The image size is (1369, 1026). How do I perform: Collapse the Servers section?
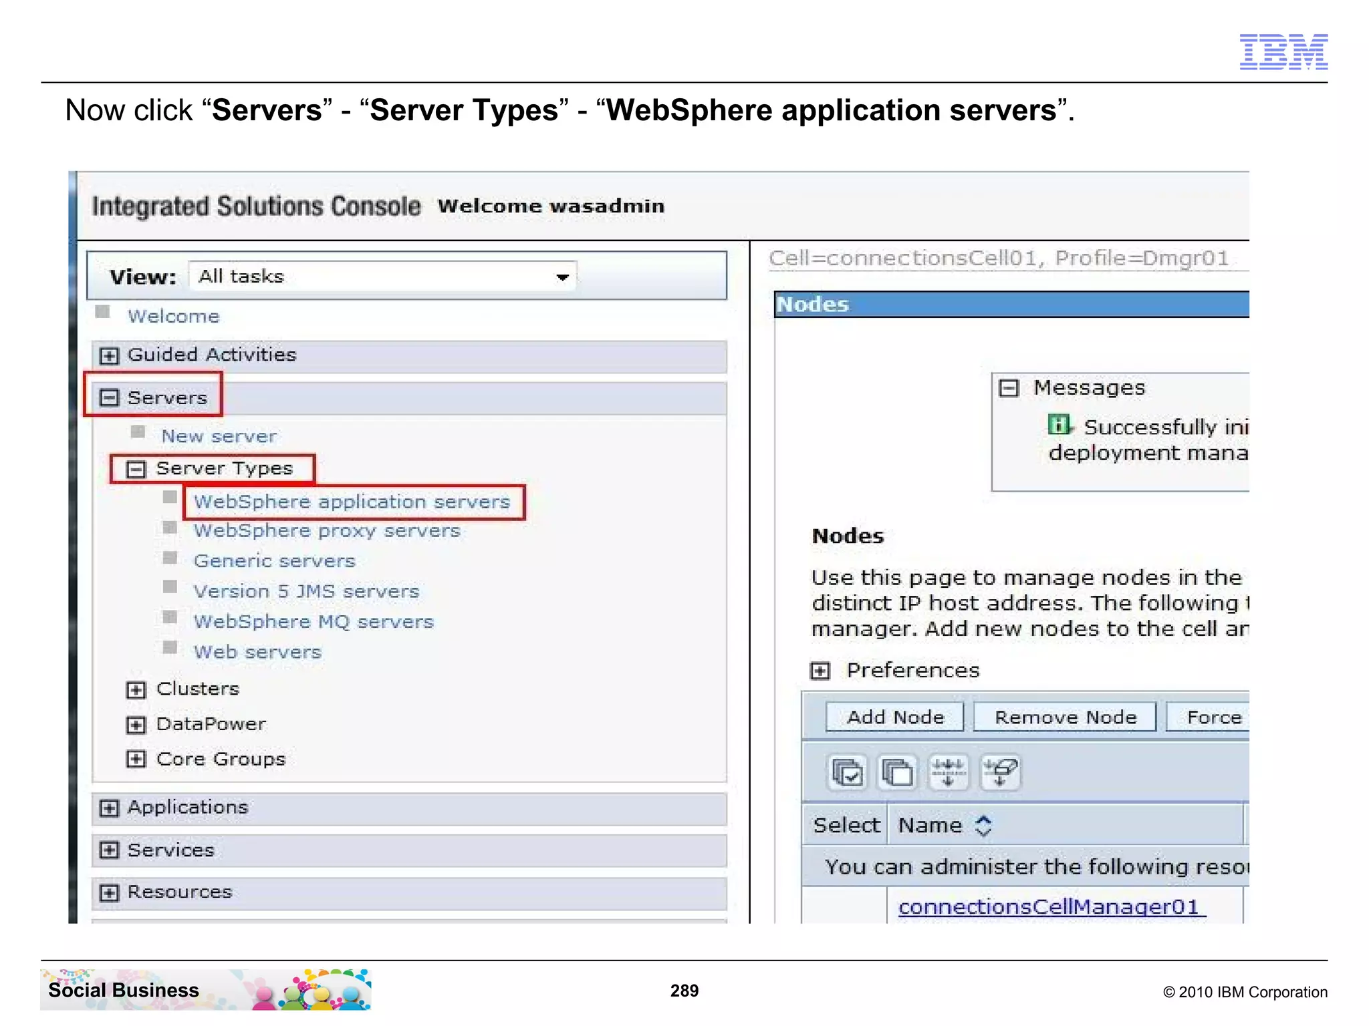(x=109, y=398)
